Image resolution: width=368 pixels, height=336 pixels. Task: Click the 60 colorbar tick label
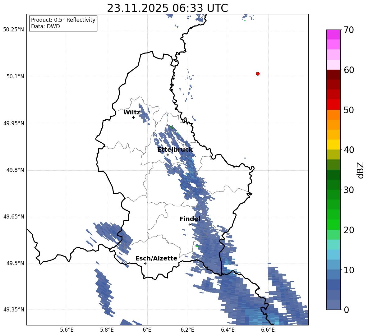click(349, 70)
